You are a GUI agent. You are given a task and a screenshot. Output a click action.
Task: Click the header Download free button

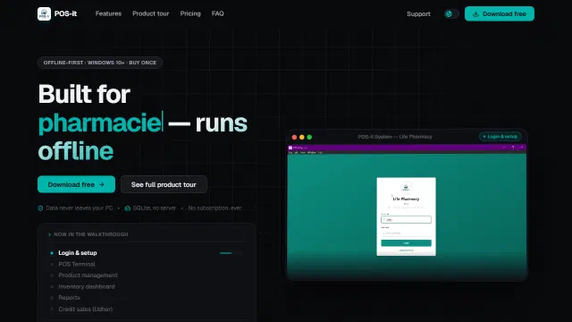(x=499, y=14)
